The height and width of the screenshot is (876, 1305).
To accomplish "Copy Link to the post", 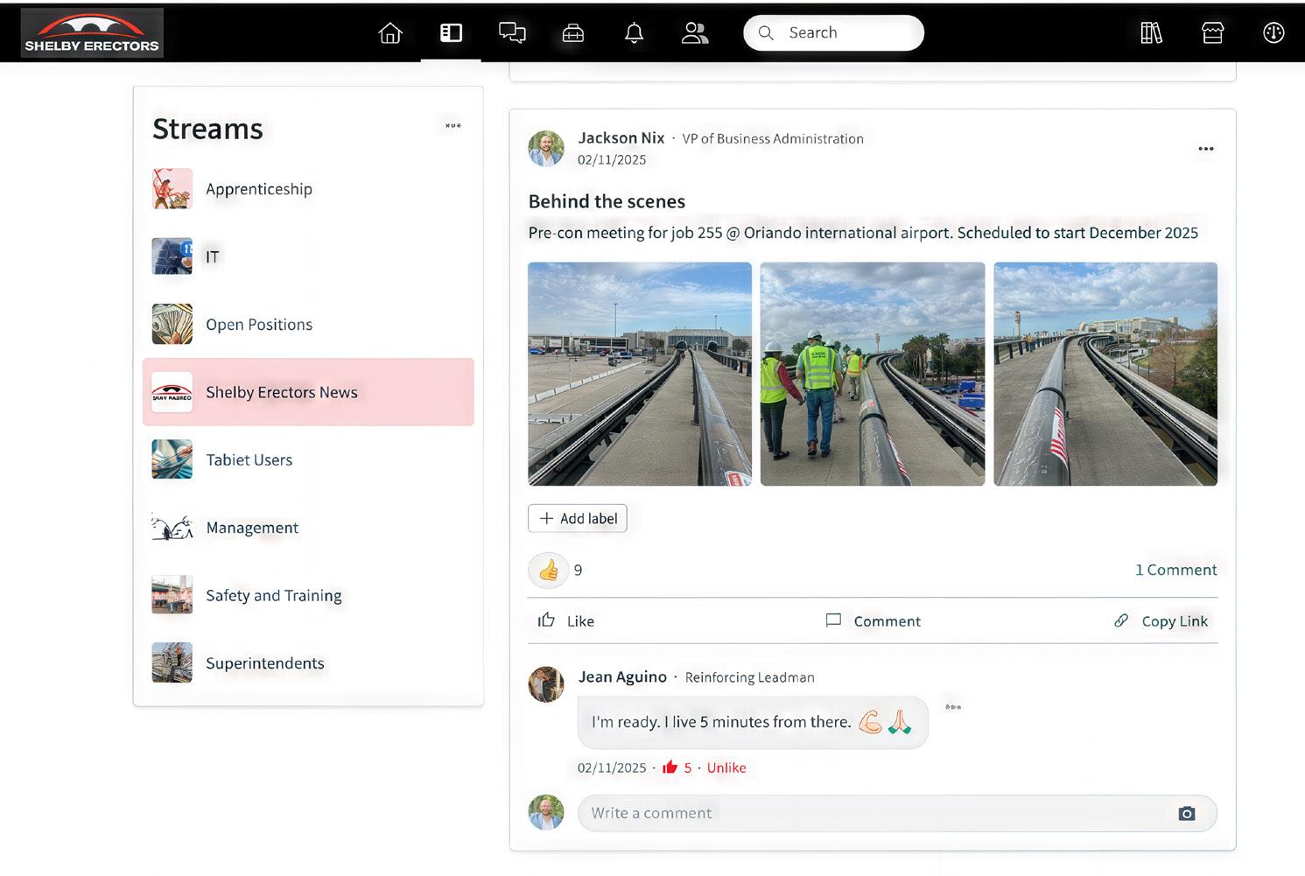I will click(x=1161, y=620).
